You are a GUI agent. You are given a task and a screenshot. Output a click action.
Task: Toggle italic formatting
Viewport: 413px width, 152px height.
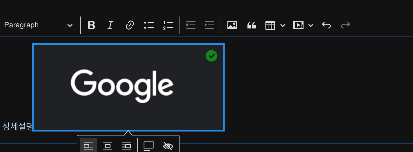click(x=110, y=25)
